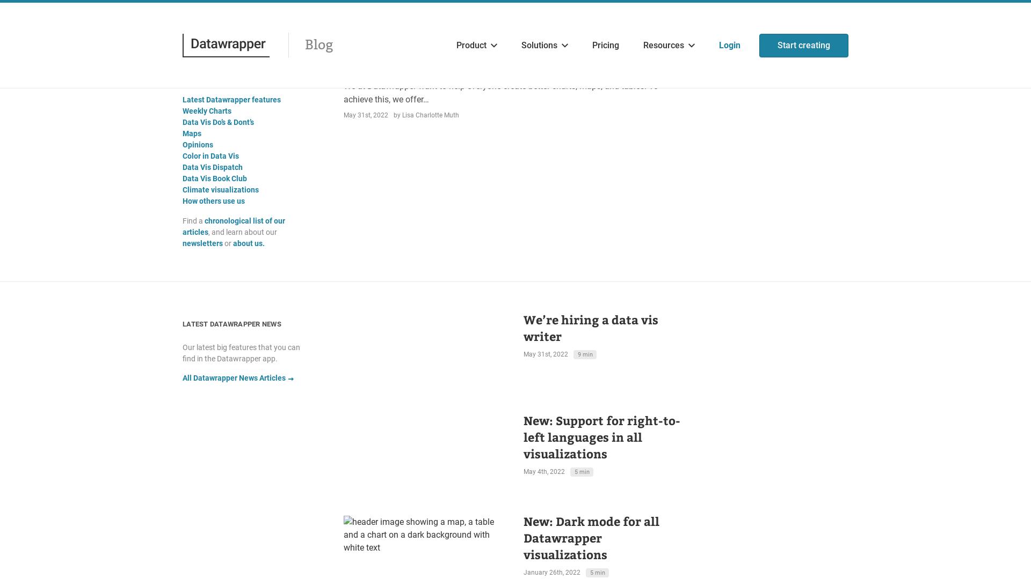Open All Datawrapper News Articles link
The width and height of the screenshot is (1031, 579).
click(x=238, y=378)
